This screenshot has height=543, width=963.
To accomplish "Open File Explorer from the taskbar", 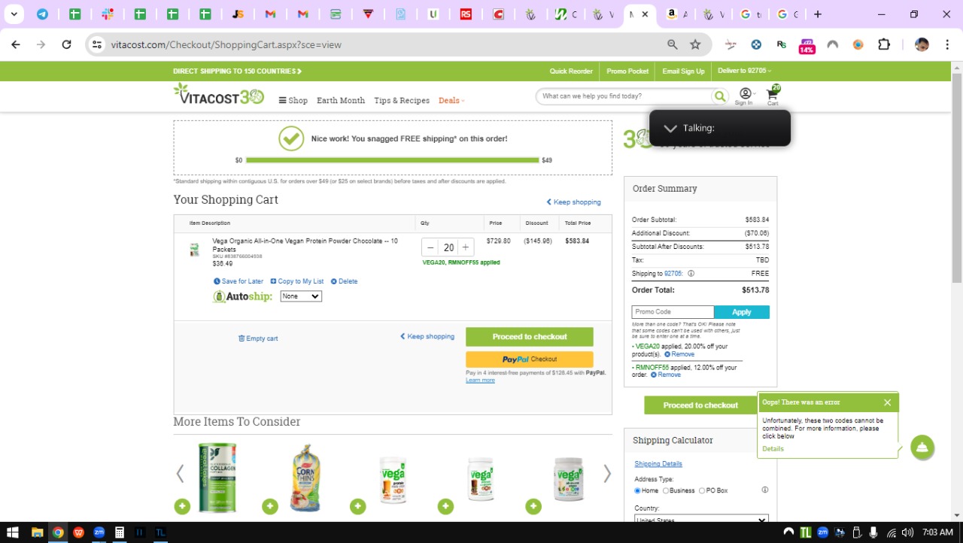I will 37,532.
